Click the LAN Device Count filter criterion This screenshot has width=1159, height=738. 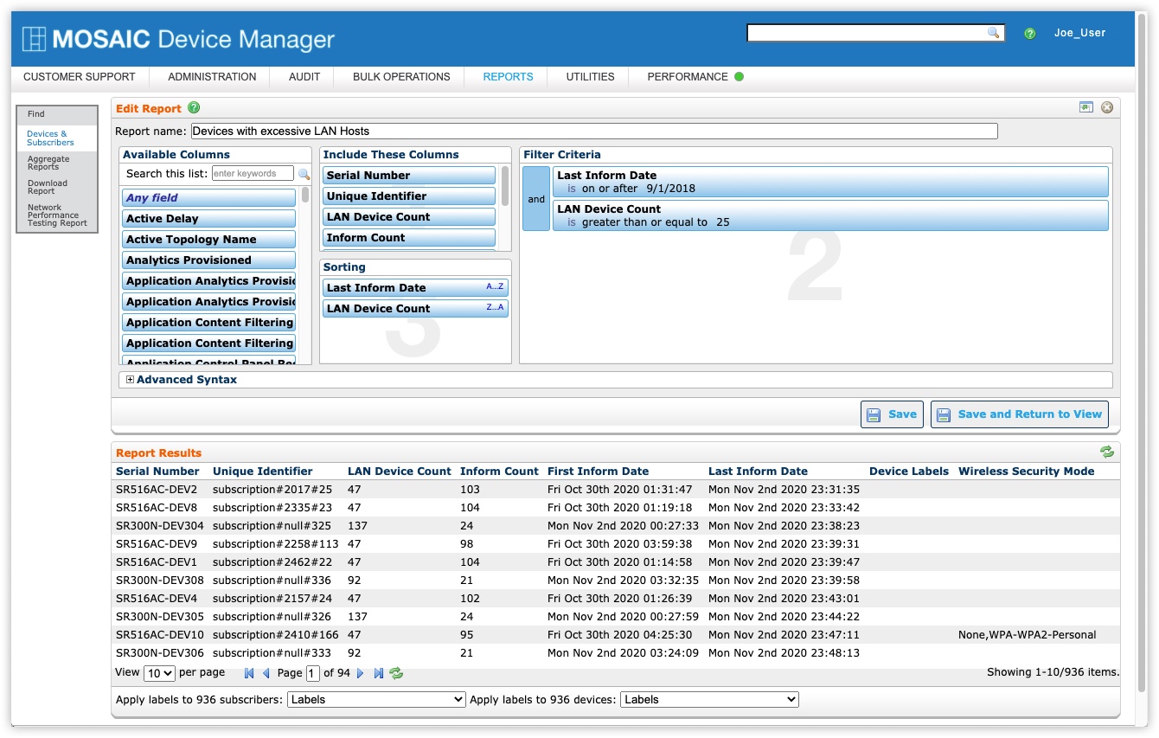coord(830,215)
